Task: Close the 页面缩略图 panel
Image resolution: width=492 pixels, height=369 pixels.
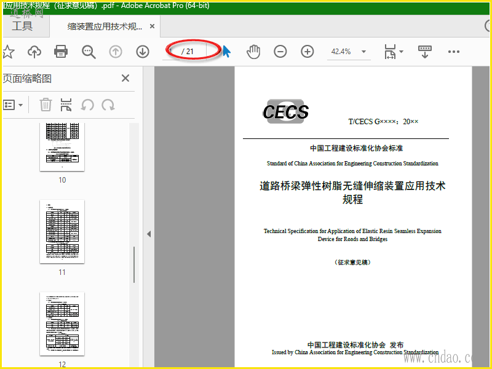Action: coord(125,78)
